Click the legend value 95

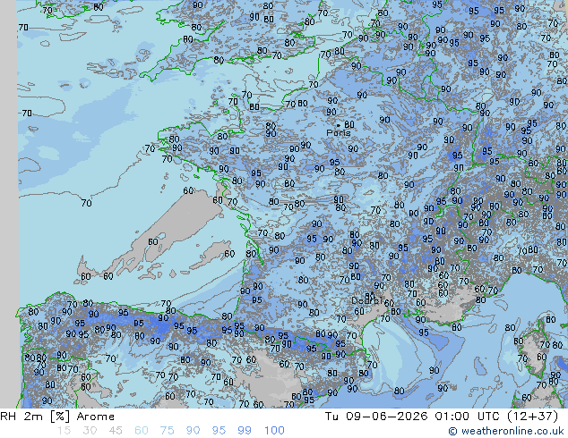click(219, 431)
